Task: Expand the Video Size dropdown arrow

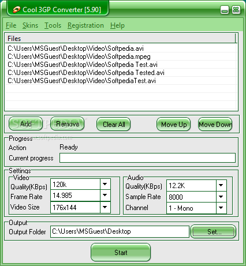Action: [105, 207]
